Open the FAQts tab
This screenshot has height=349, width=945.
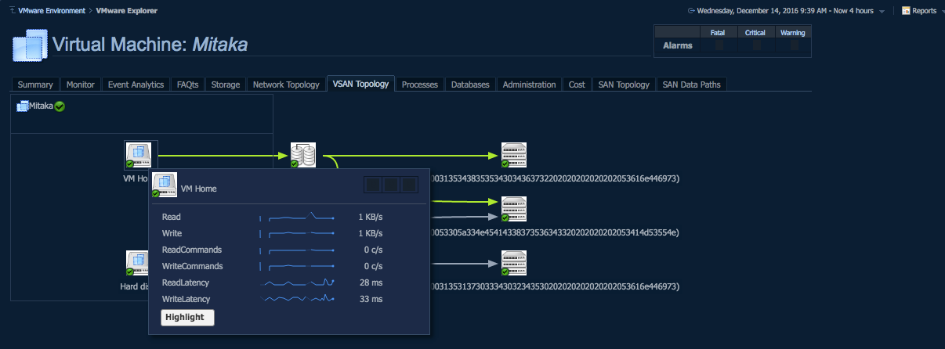click(x=188, y=85)
